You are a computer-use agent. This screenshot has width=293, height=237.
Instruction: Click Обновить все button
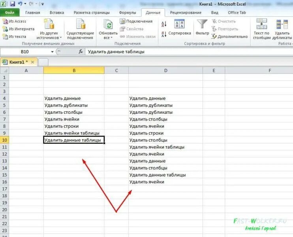[108, 29]
